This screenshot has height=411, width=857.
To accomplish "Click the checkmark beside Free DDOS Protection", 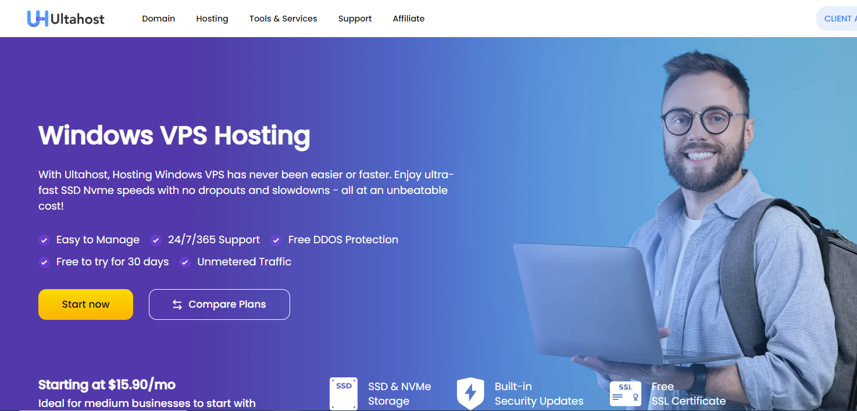I will (x=276, y=240).
